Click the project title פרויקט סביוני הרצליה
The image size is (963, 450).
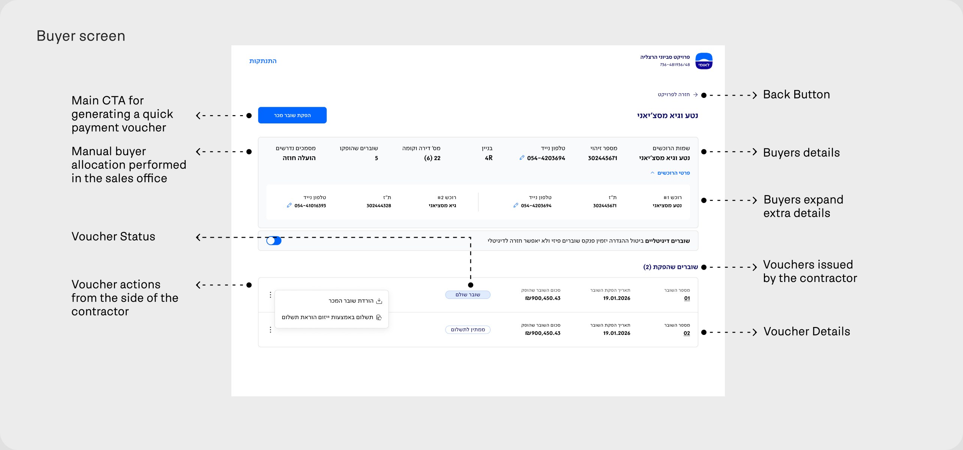pos(665,57)
